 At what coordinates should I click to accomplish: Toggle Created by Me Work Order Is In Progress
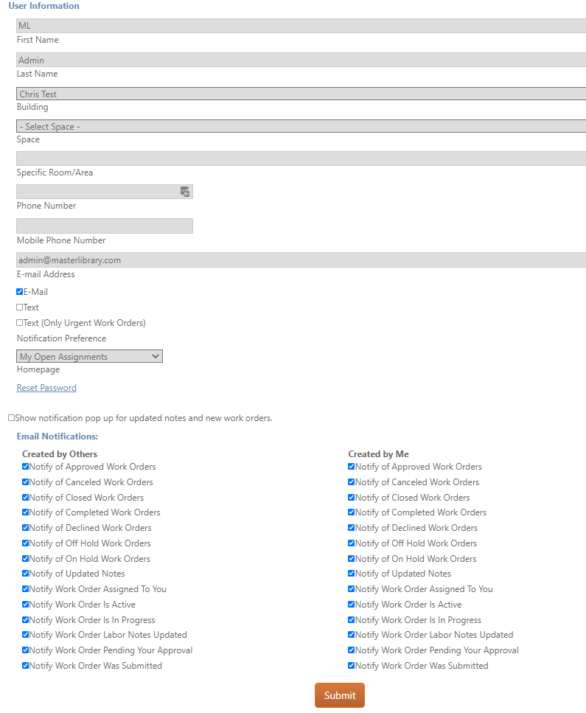tap(352, 620)
